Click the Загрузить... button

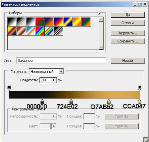point(128,33)
